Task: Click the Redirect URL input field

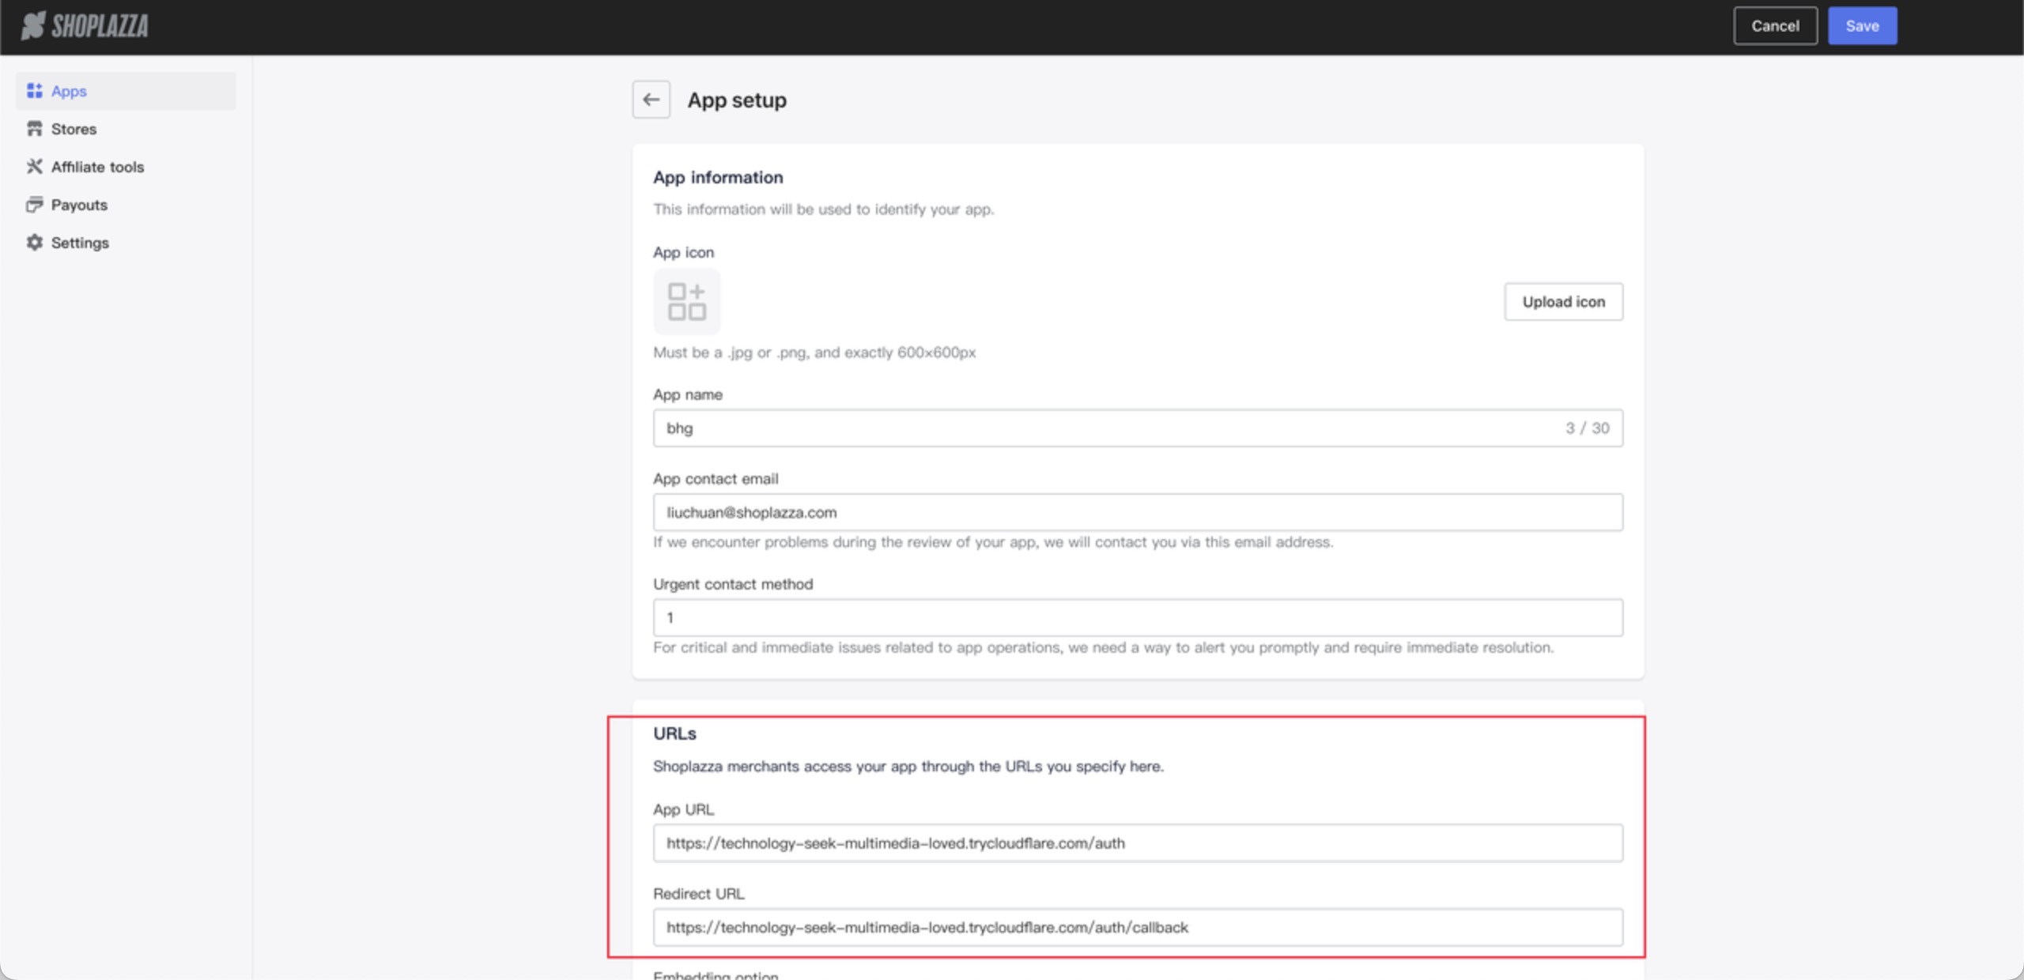Action: click(1137, 928)
